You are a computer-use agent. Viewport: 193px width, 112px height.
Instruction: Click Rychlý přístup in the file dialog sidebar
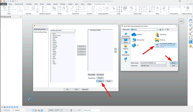click(126, 35)
